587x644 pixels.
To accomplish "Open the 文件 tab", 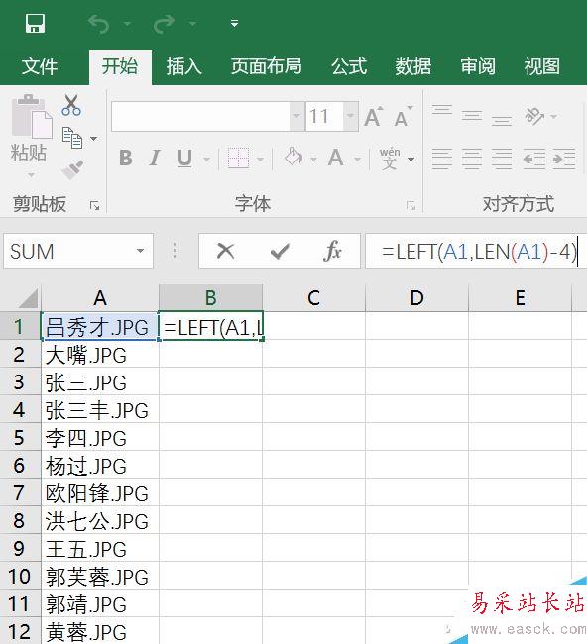I will click(40, 66).
